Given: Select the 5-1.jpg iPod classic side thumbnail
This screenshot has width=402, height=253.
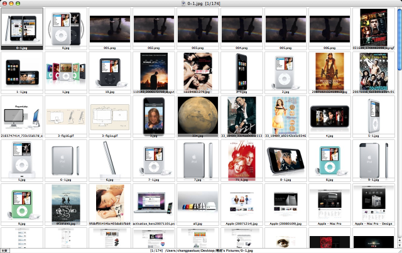Looking at the screenshot, I should coord(374,117).
